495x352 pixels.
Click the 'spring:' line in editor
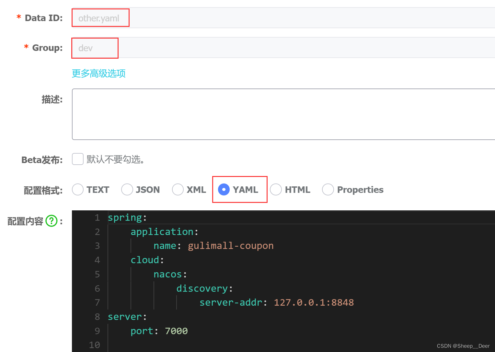[127, 217]
